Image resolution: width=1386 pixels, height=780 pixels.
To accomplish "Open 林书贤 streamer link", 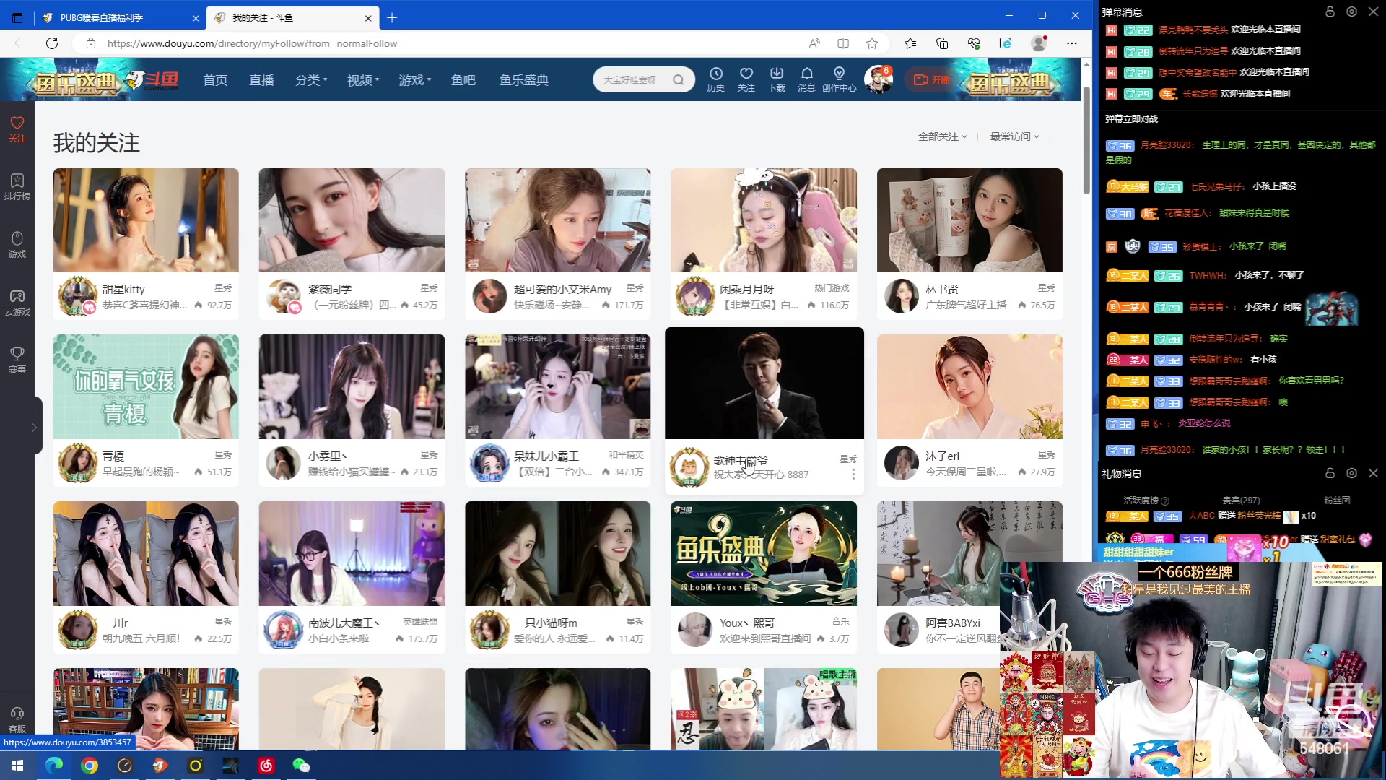I will pos(942,289).
